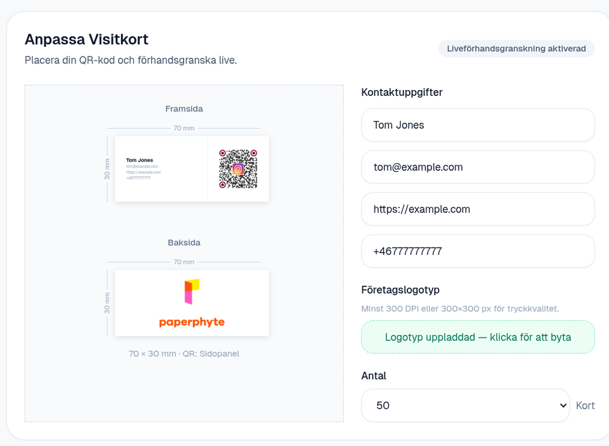Viewport: 609px width, 446px height.
Task: Click the Företagslogotyp heading
Action: [x=400, y=290]
